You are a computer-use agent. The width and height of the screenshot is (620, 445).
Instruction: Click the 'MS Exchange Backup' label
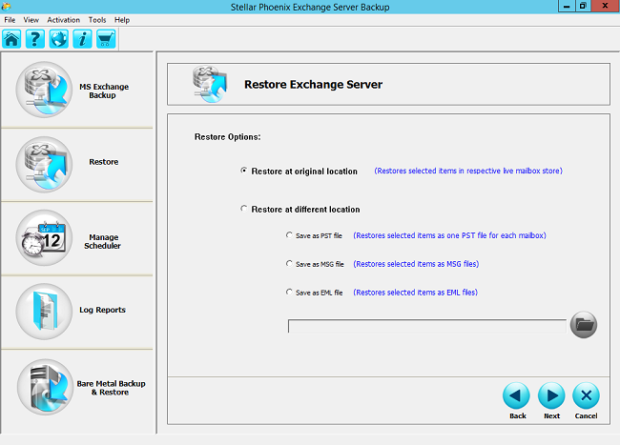pos(104,91)
